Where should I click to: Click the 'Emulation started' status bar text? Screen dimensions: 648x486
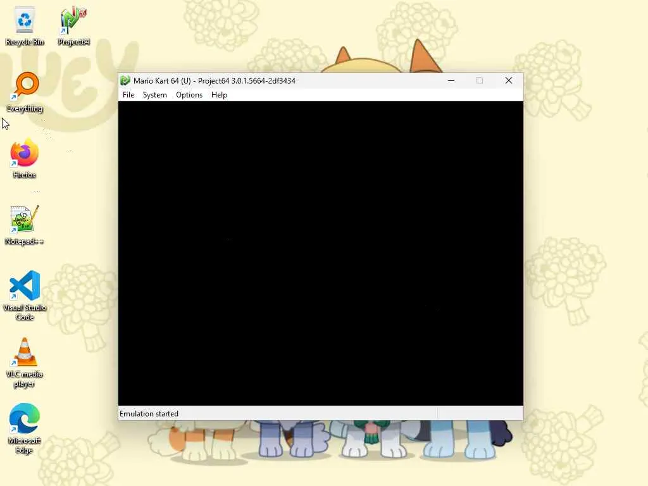point(149,414)
